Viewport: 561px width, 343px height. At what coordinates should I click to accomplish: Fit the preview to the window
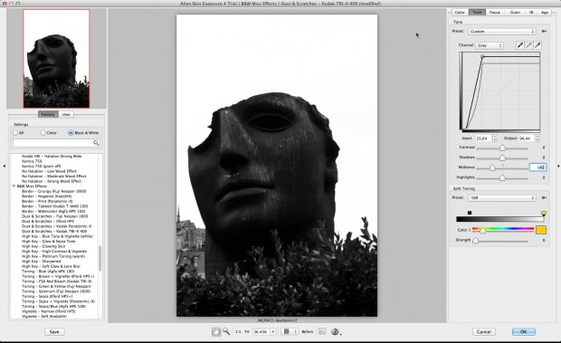tap(247, 332)
